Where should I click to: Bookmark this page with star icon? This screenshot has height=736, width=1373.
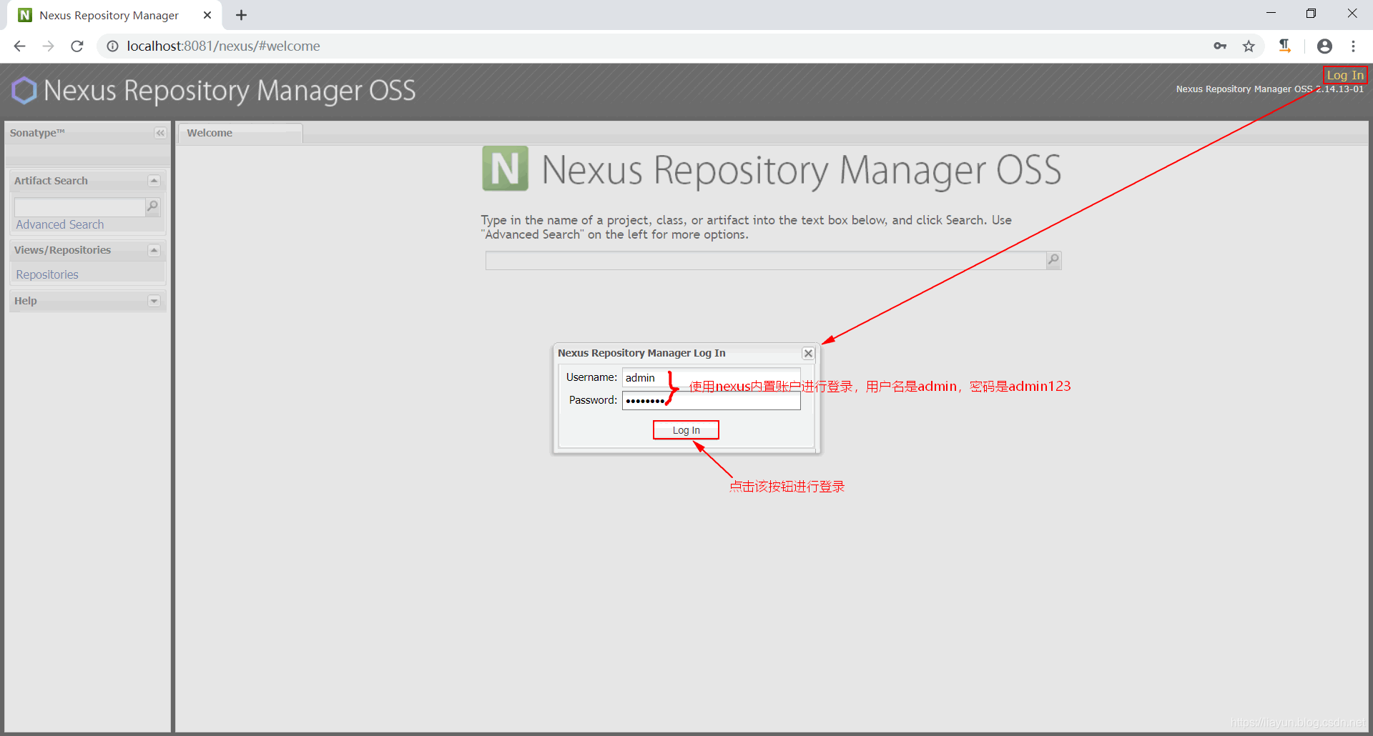point(1249,46)
